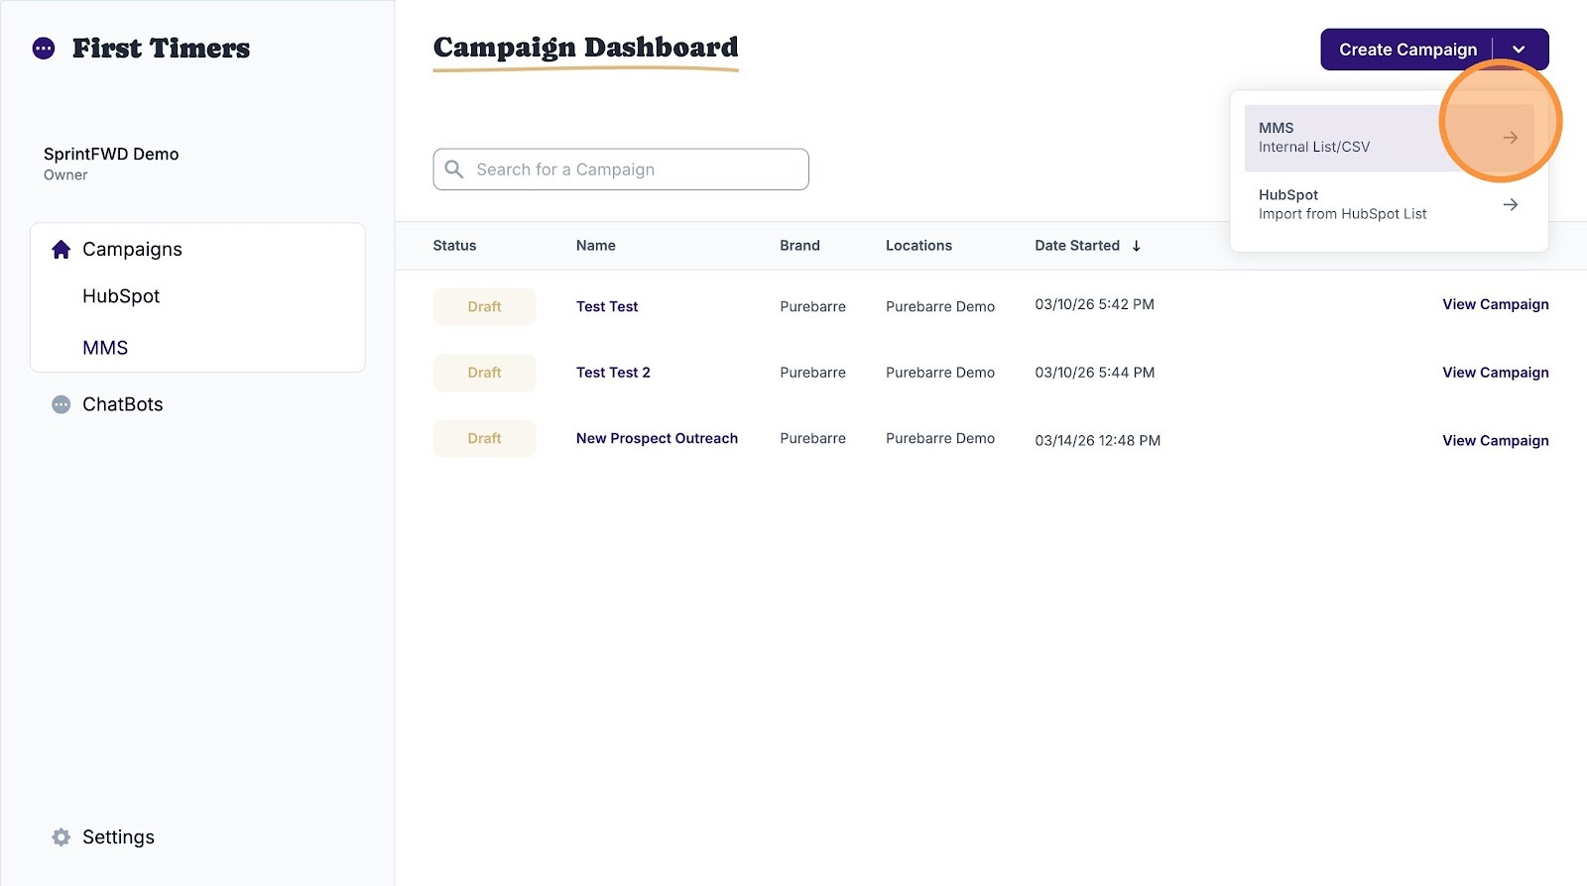Click the First Timers chat bubble logo
Screen dimensions: 1587x886
44,49
